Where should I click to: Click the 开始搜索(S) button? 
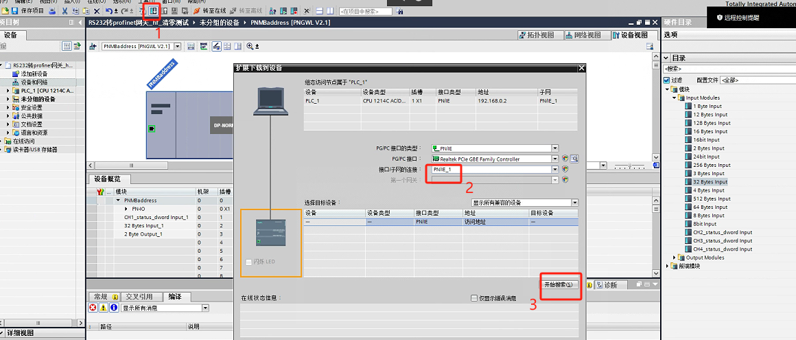pyautogui.click(x=559, y=284)
